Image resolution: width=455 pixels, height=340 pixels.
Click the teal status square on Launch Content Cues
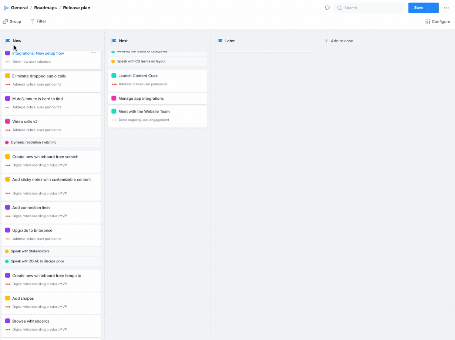tap(114, 76)
